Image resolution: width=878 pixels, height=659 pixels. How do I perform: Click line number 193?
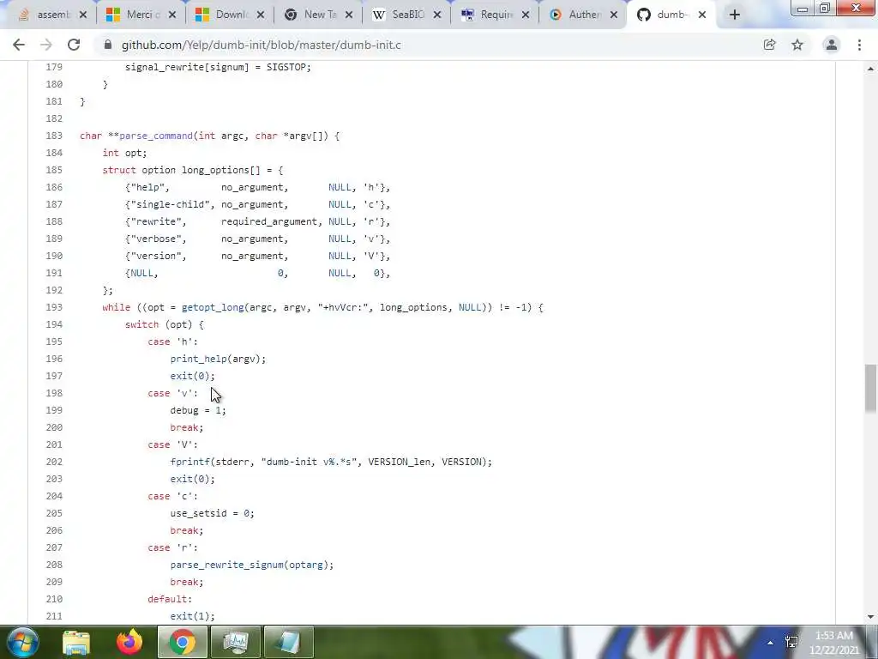click(x=54, y=307)
